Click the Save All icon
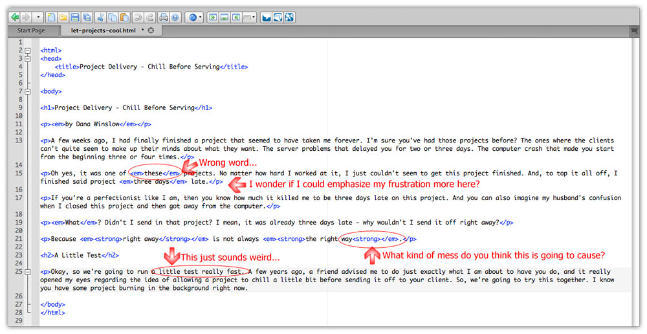 87,17
